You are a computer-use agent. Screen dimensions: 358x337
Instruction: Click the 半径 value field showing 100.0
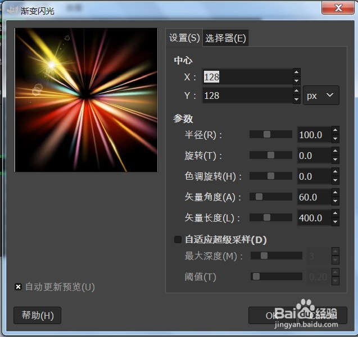click(x=314, y=135)
